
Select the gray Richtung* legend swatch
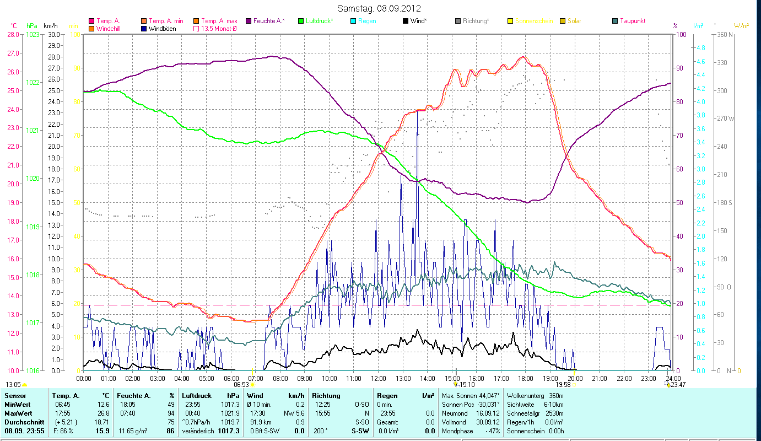coord(458,21)
